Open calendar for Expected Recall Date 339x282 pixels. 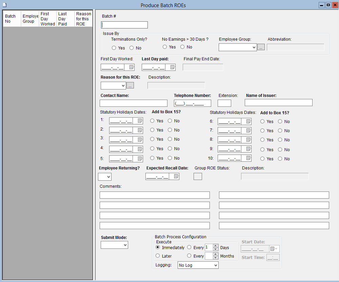(176, 177)
